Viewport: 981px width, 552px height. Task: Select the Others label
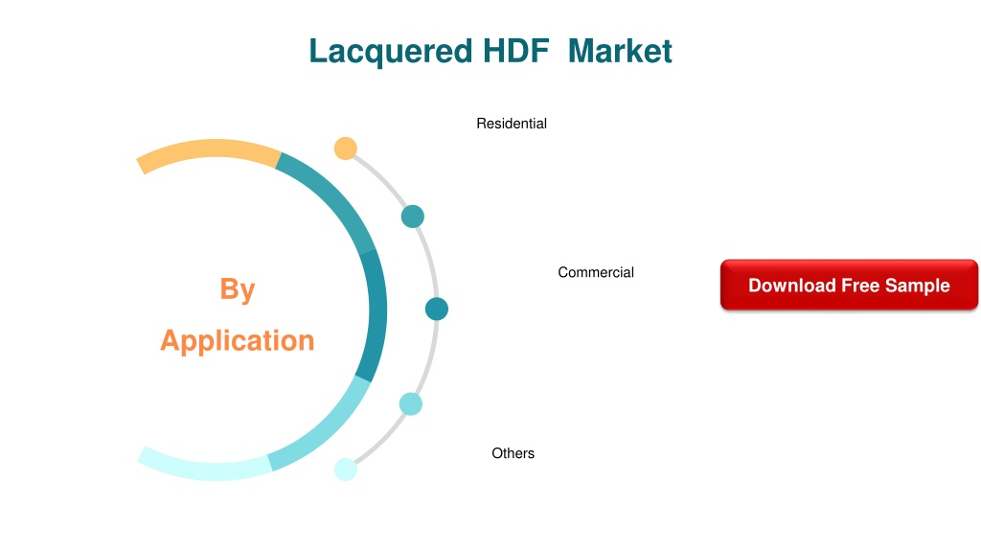coord(513,453)
